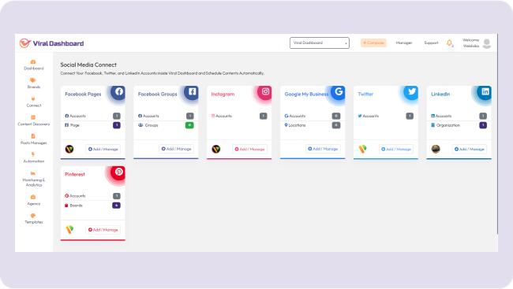513x289 pixels.
Task: Click the Instagram connected account avatar
Action: point(216,150)
